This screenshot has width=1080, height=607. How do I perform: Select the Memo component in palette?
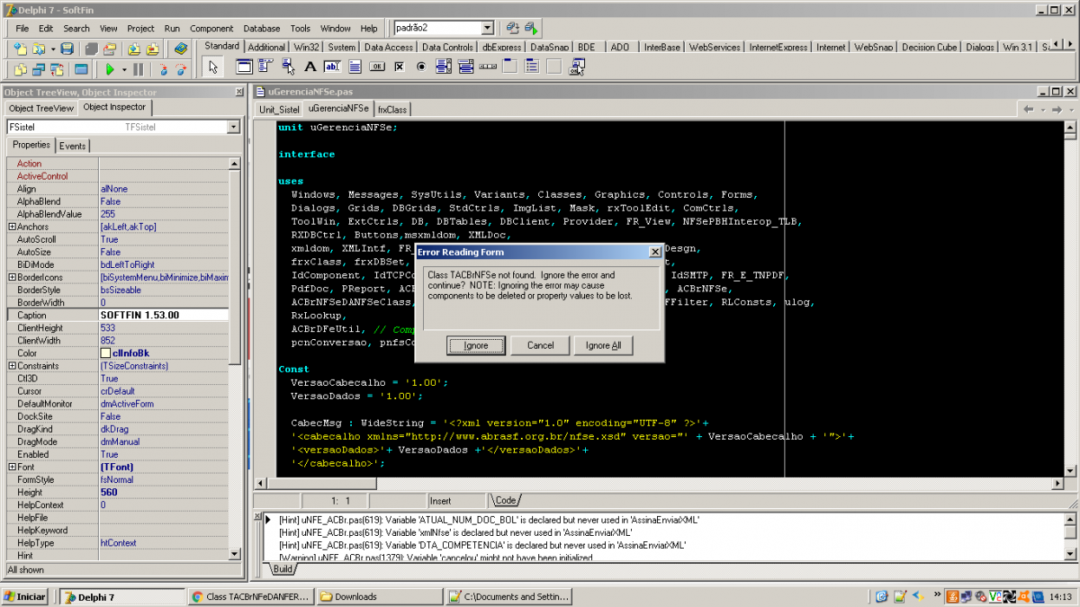[355, 67]
